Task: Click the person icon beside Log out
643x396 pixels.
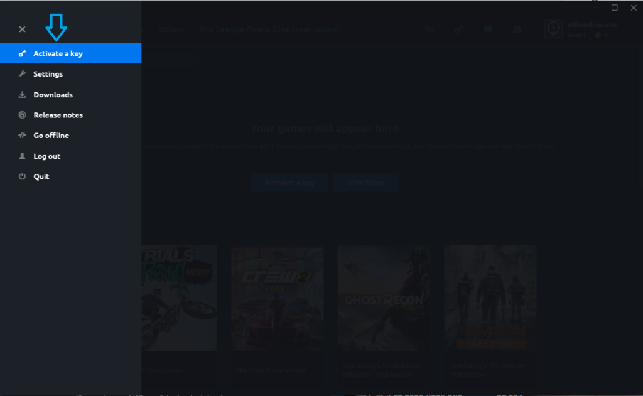Action: pyautogui.click(x=22, y=156)
